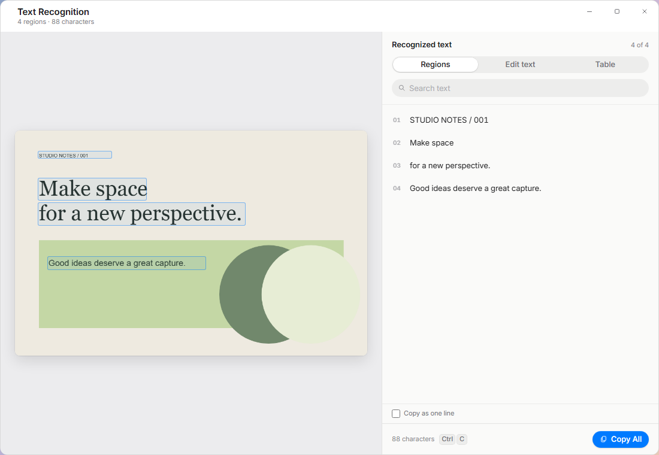Screen dimensions: 659x455
Task: Switch to the Table tab
Action: coord(605,64)
